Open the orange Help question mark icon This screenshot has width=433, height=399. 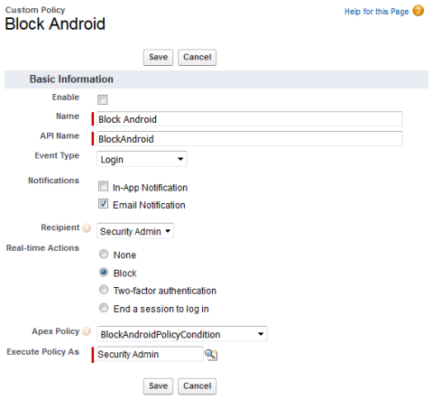click(x=418, y=11)
